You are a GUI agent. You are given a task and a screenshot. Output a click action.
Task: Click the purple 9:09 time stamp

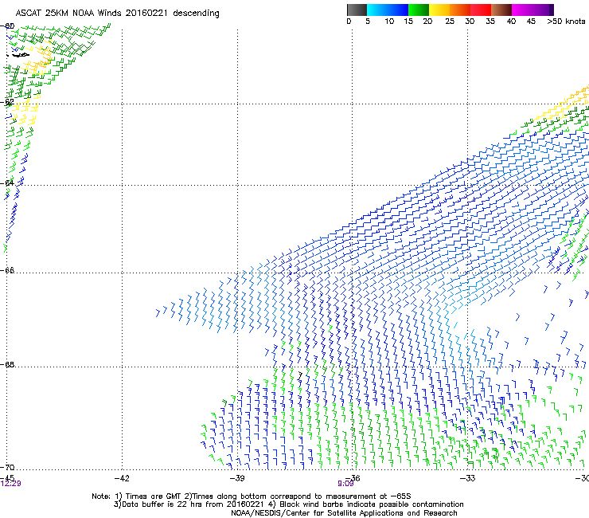(345, 484)
